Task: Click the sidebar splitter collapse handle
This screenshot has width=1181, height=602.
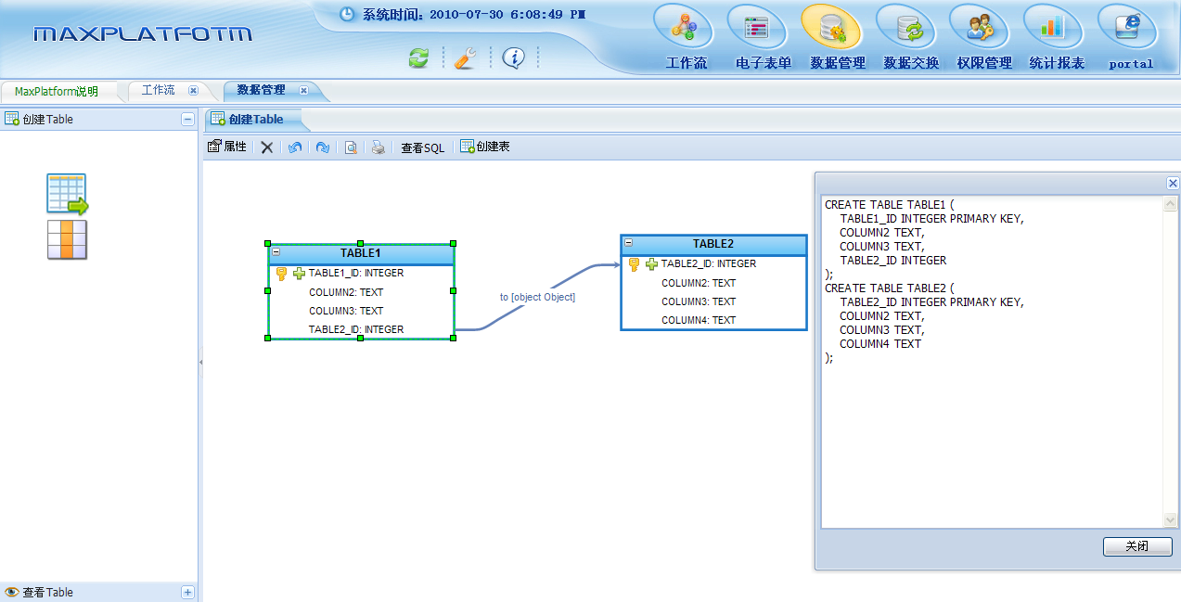Action: click(200, 365)
